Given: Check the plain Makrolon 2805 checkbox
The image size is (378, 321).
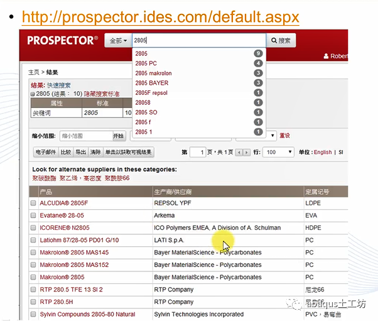Looking at the screenshot, I should [33, 277].
